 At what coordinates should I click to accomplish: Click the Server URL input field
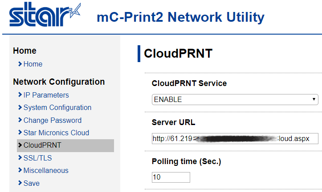[235, 139]
